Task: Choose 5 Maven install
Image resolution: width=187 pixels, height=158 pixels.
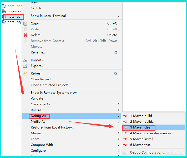Action: pyautogui.click(x=141, y=139)
